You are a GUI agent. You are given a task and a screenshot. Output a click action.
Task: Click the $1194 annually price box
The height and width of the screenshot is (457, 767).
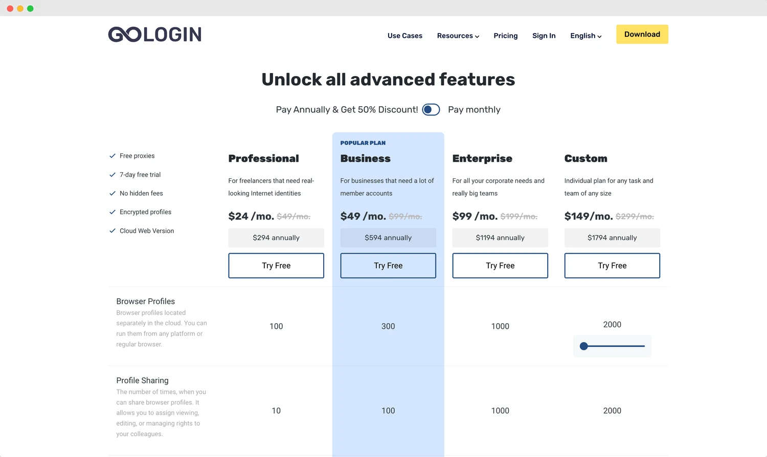tap(500, 238)
